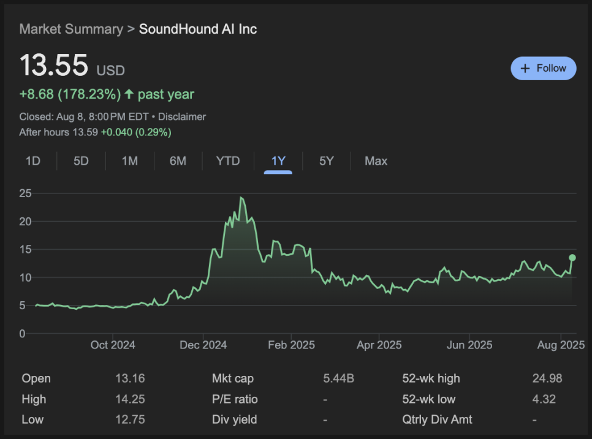Click the High value 14.25
The width and height of the screenshot is (592, 439).
click(x=130, y=399)
